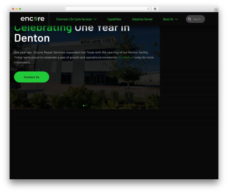This screenshot has height=193, width=228.
Task: Click the reload icon in the address bar
Action: (x=148, y=9)
